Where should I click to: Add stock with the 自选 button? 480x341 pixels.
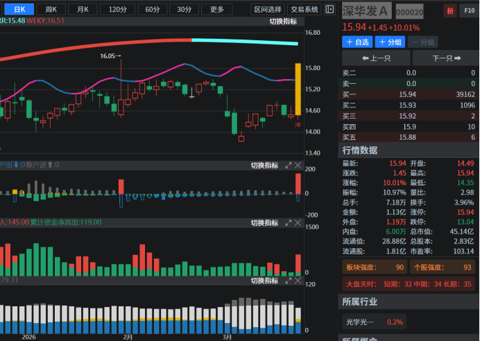357,42
